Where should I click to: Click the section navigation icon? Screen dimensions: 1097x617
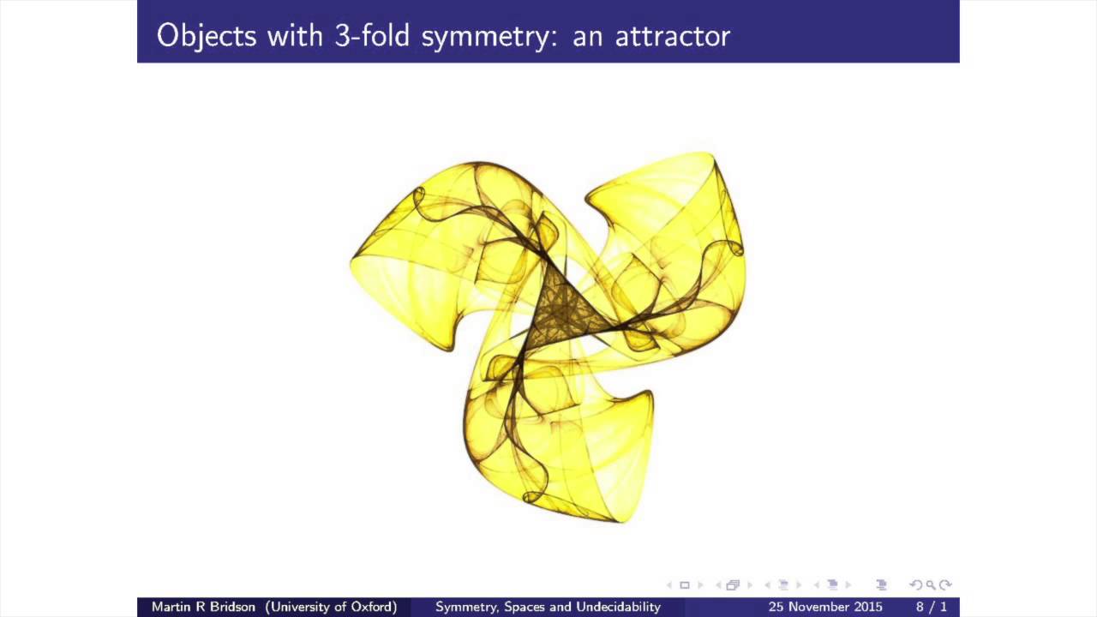click(x=832, y=585)
